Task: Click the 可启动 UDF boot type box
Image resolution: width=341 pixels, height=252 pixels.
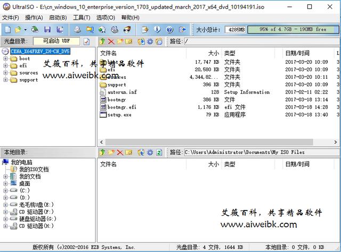Action: [56, 41]
